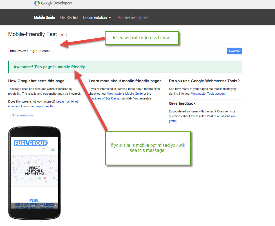
Task: Click the Direct Response Marketing banner in preview
Action: pos(34,171)
